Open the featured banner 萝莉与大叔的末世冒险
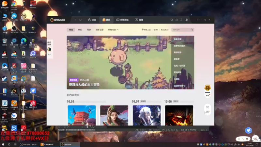Image resolution: width=261 pixels, height=147 pixels. (119, 62)
